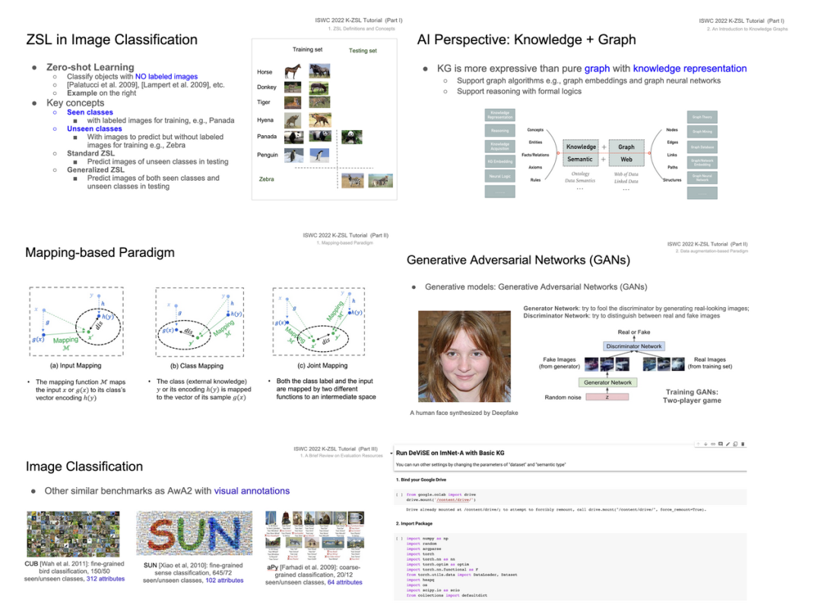Run the import numpy code cell
The width and height of the screenshot is (821, 614).
[x=400, y=539]
